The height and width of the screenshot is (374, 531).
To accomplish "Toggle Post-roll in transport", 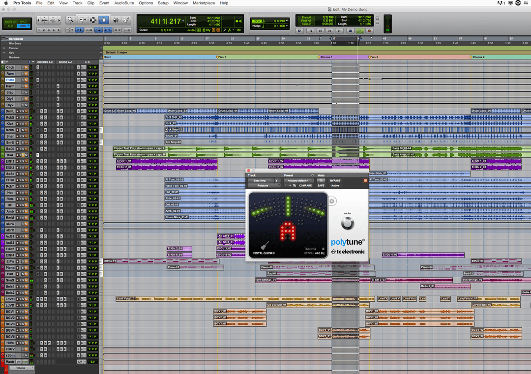I will coord(306,21).
